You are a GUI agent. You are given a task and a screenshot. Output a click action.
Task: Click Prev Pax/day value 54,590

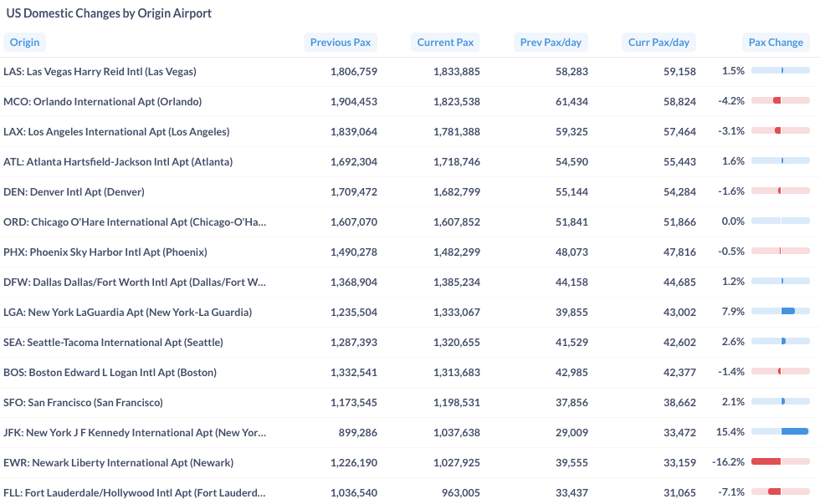click(x=571, y=162)
